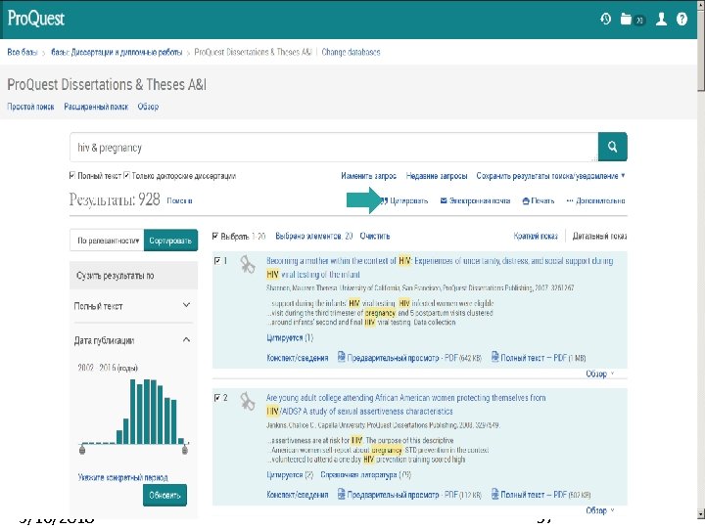Image resolution: width=705 pixels, height=528 pixels.
Task: Open the help question mark icon
Action: click(681, 19)
